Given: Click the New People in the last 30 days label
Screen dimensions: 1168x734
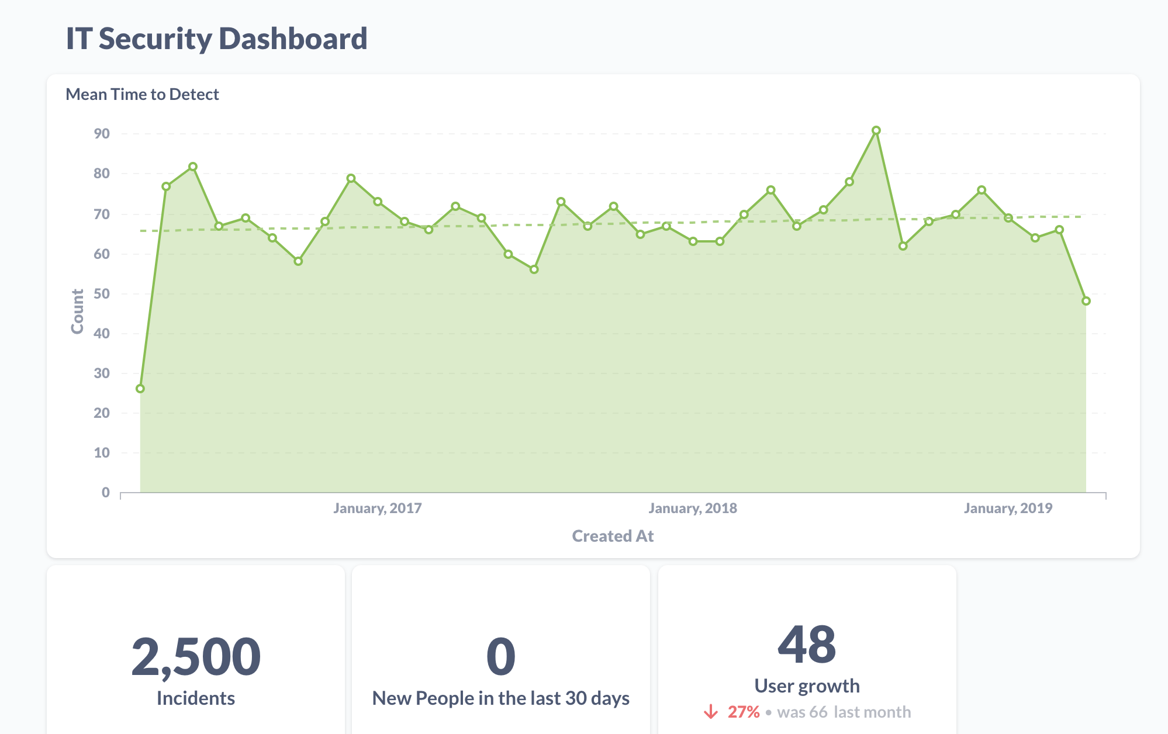Looking at the screenshot, I should (x=501, y=698).
